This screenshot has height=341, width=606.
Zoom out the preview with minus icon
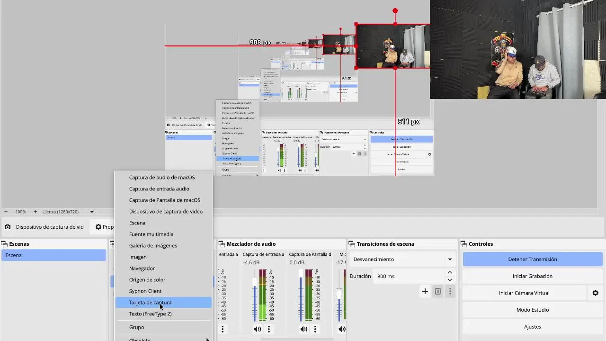point(6,212)
